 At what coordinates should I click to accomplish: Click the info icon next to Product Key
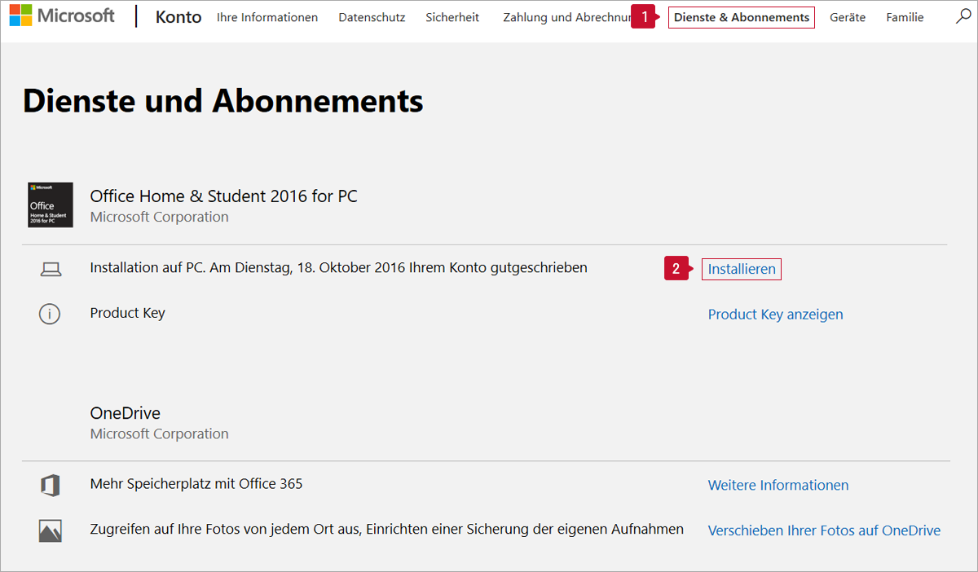point(50,314)
